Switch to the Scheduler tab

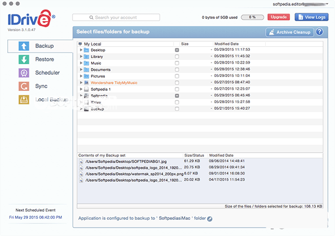tap(40, 73)
